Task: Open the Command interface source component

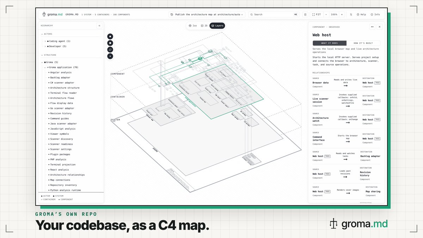Action: [x=319, y=139]
